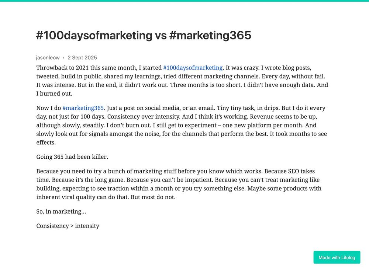Click the closing line 'Consistency > intensity'
Image resolution: width=369 pixels, height=271 pixels.
click(68, 226)
